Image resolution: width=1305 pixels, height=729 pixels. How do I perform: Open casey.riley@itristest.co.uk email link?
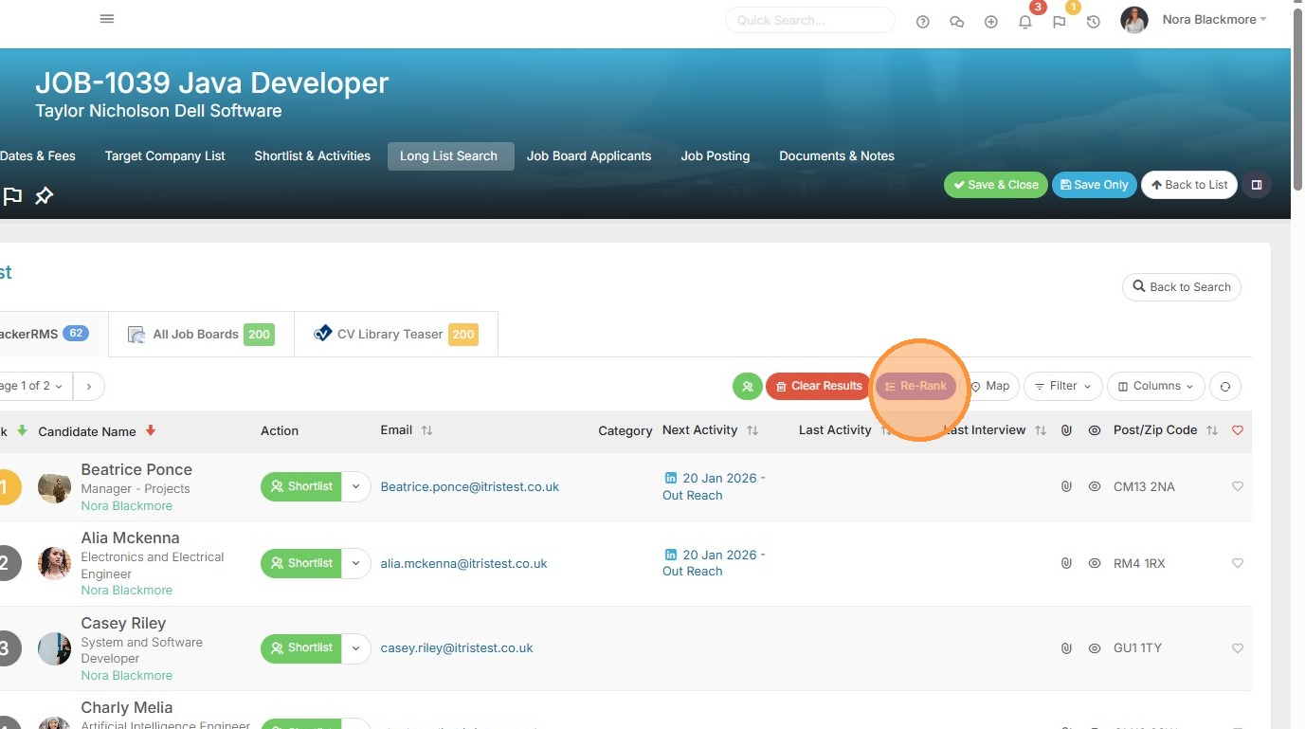pos(457,648)
